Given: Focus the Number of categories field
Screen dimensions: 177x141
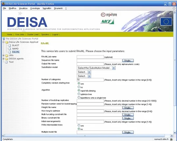Looking at the screenshot, I should pos(90,80).
